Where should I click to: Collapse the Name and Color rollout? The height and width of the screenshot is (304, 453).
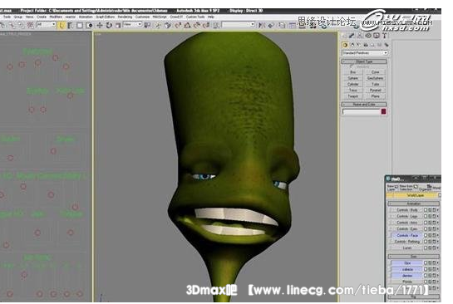[x=364, y=104]
